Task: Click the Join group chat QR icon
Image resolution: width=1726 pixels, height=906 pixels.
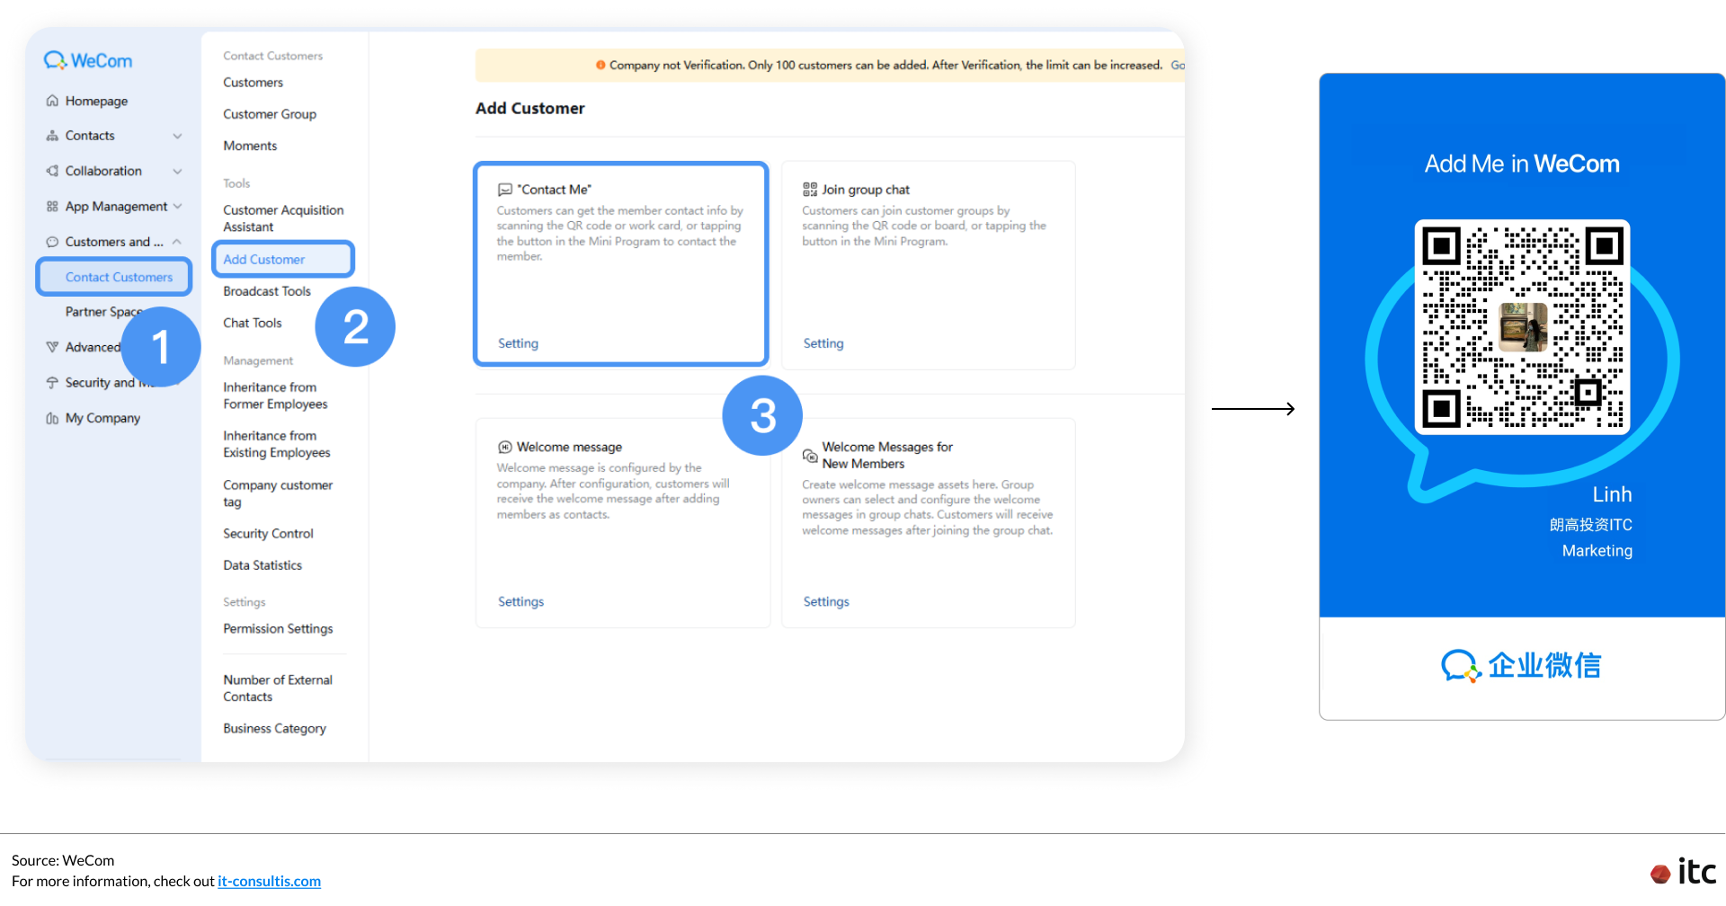Action: point(810,190)
